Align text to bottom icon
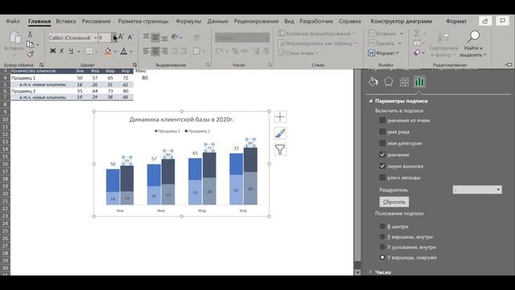 (164, 37)
